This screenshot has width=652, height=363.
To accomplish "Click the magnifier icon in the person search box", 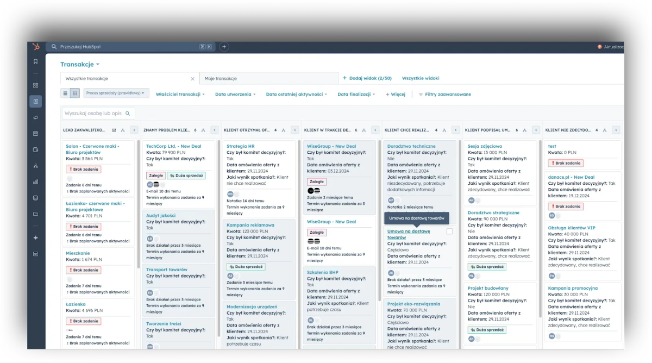I will 128,114.
